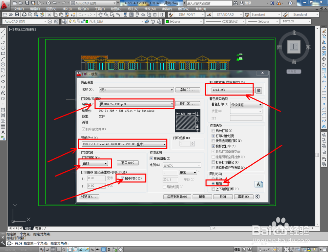Open the acad.ctb plot style dropdown
328x252 pixels.
point(234,90)
